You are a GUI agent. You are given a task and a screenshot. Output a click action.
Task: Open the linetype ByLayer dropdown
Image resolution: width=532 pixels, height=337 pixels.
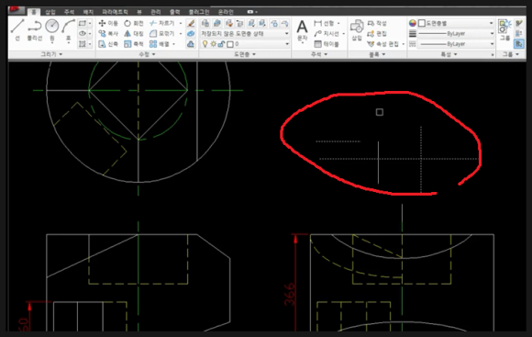(455, 44)
